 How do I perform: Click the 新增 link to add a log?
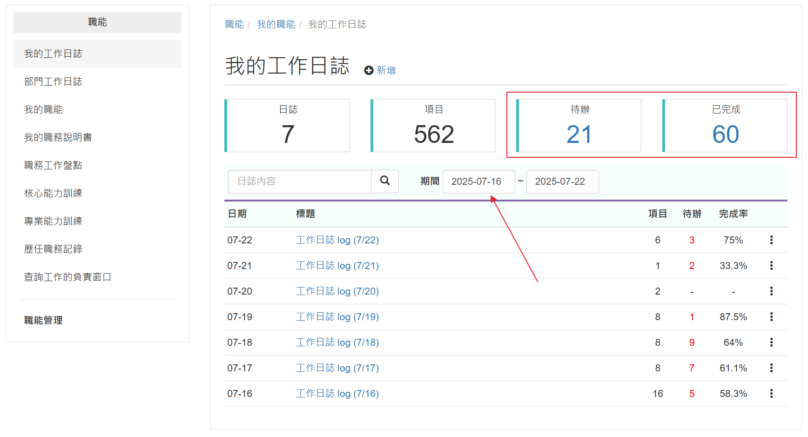[x=386, y=70]
